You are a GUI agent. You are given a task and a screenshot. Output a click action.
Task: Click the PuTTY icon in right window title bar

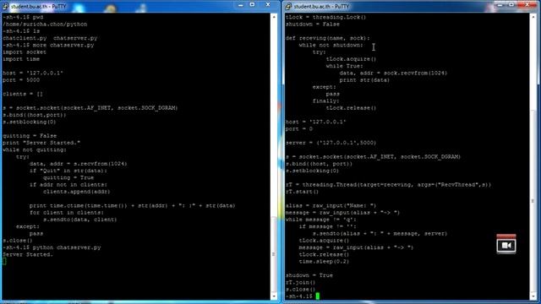click(x=288, y=6)
